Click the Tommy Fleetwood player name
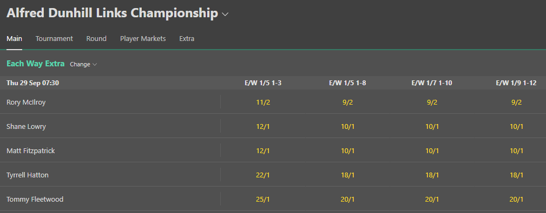The height and width of the screenshot is (213, 546). pos(35,199)
